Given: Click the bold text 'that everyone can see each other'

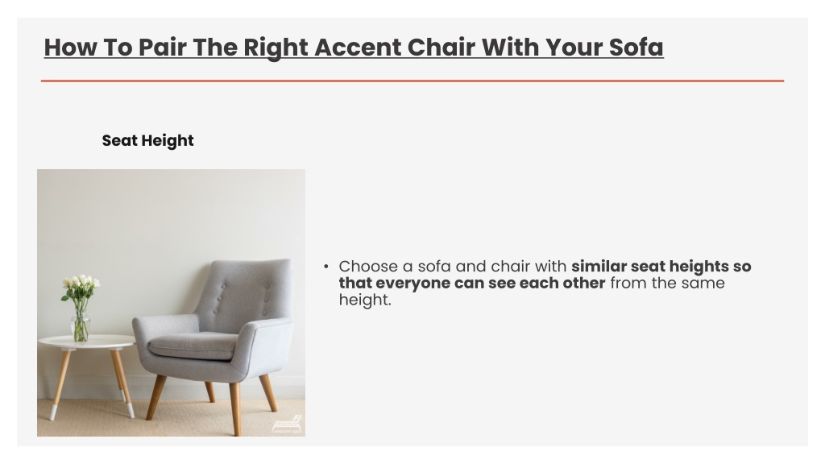Looking at the screenshot, I should click(472, 283).
